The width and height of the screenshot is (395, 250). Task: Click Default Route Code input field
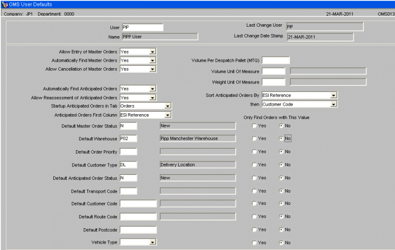(138, 216)
